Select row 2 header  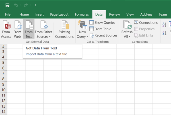tap(3, 46)
